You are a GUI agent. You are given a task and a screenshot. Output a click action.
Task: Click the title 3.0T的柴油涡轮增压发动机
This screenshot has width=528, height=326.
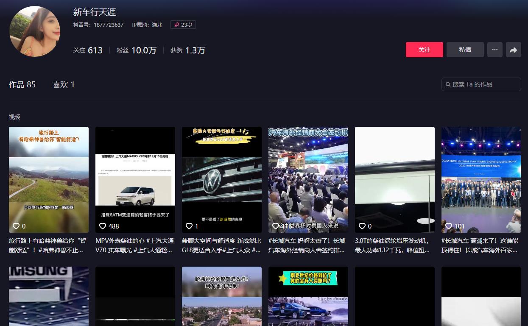pos(392,245)
